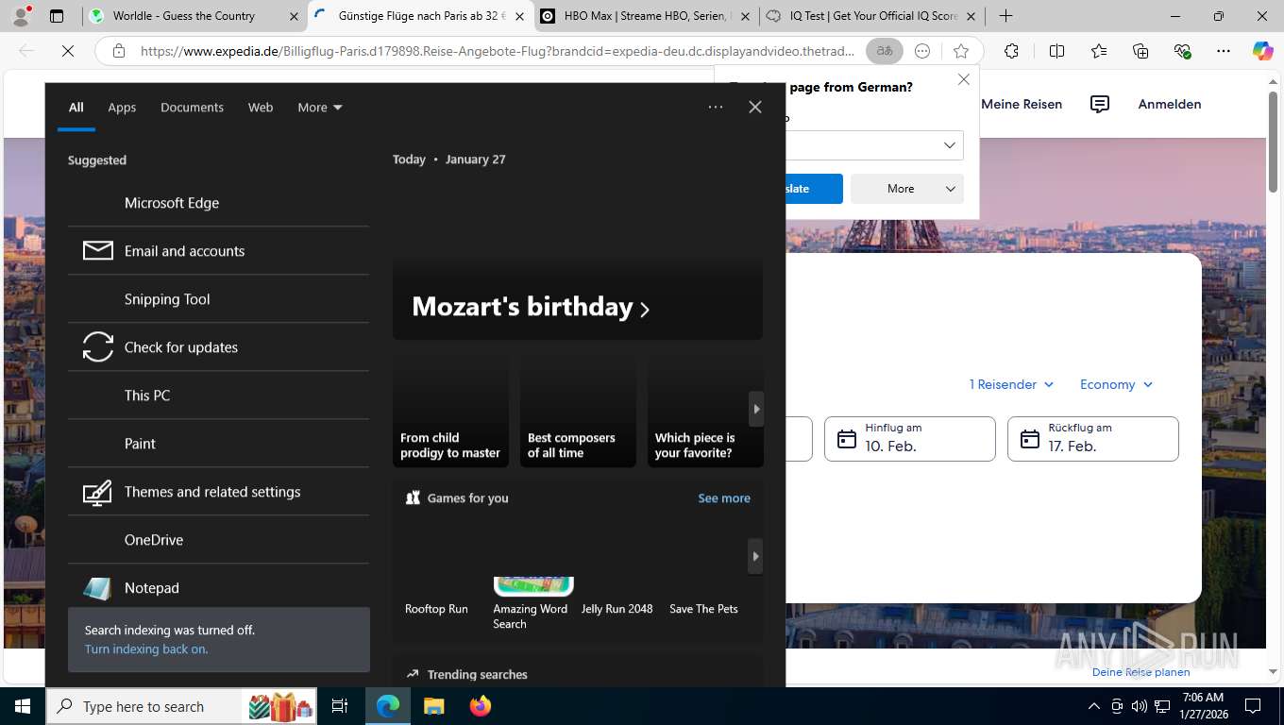Screen dimensions: 1284x725
Task: Click See more for games
Action: (x=724, y=498)
